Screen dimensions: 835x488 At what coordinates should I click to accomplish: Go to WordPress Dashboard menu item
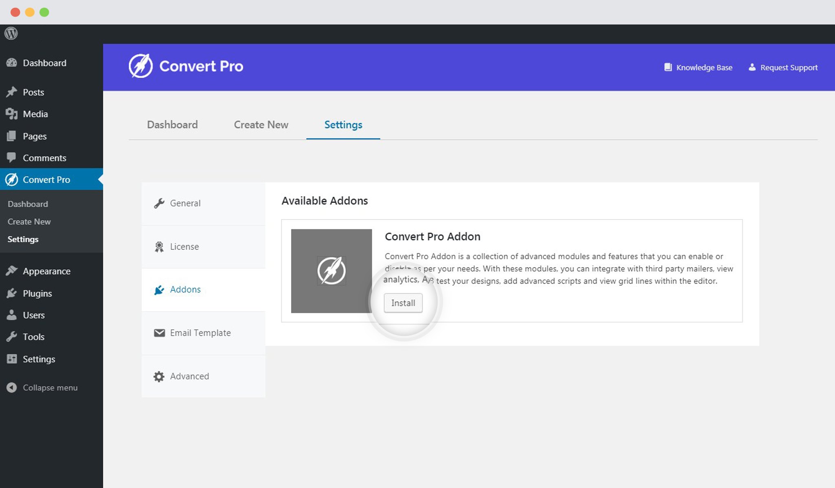click(51, 63)
